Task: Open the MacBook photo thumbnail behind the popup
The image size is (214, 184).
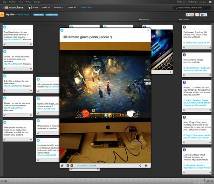Action: [162, 50]
